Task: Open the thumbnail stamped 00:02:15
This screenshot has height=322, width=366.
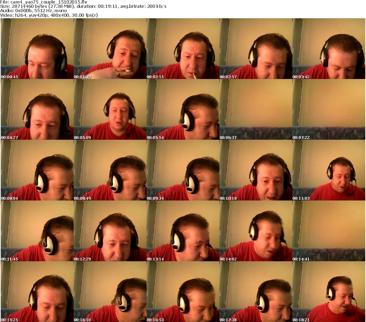Action: (x=183, y=49)
